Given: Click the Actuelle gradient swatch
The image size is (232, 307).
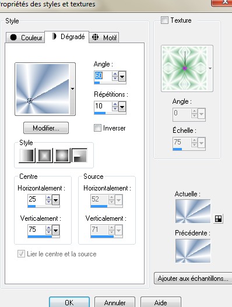Looking at the screenshot, I should (193, 211).
